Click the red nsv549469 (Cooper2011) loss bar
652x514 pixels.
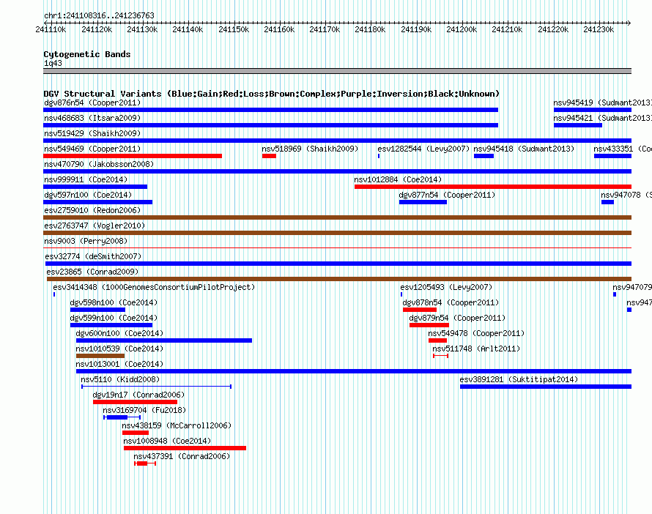coord(133,156)
